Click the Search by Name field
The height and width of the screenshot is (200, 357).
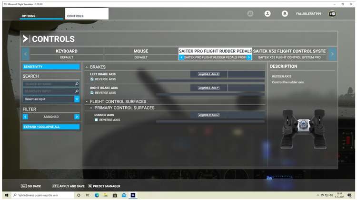tap(48, 84)
